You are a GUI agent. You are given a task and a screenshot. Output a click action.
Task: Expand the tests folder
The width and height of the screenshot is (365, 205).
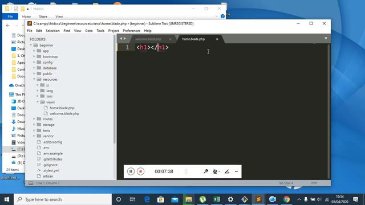[34, 130]
